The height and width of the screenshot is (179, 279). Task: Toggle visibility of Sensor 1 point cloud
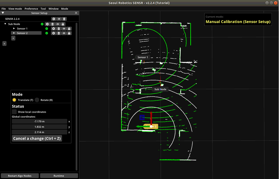[64, 29]
